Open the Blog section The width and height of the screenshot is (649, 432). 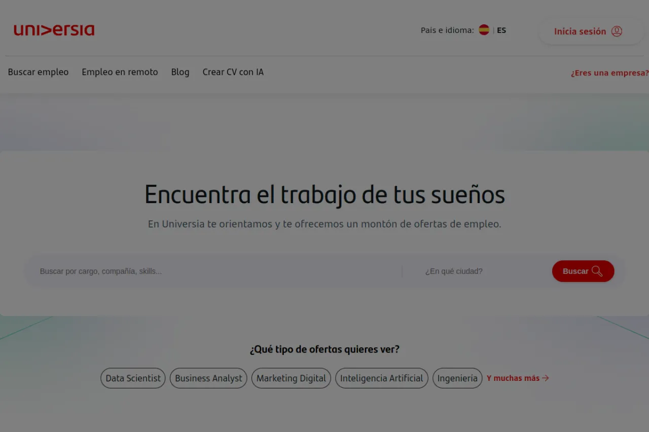[180, 72]
